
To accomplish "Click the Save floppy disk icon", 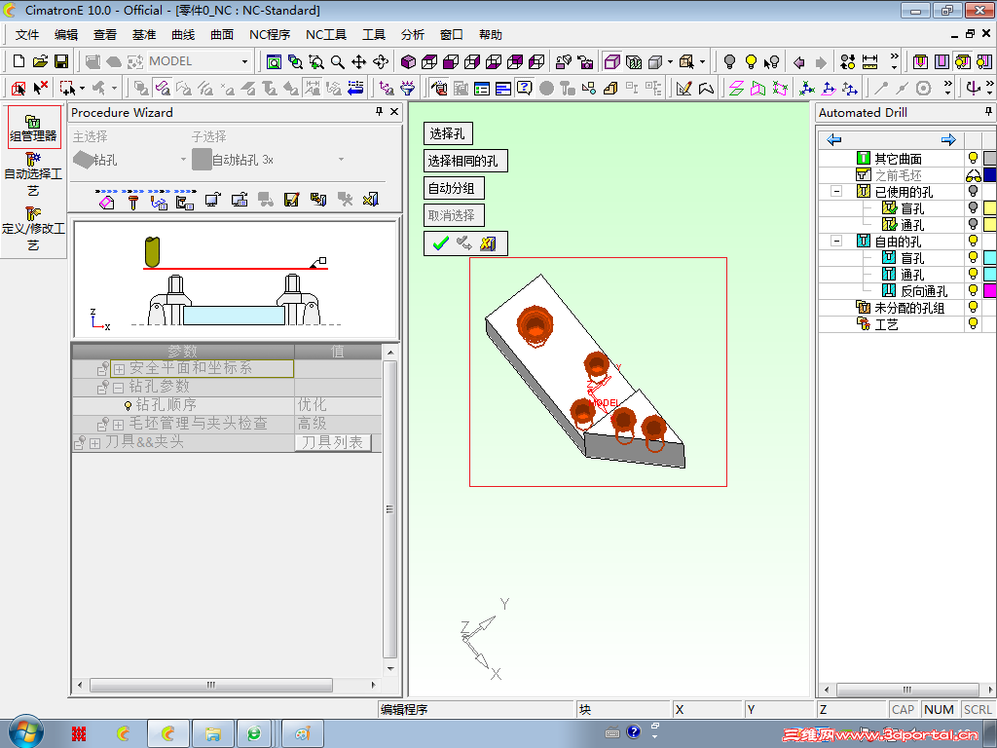I will pos(61,61).
